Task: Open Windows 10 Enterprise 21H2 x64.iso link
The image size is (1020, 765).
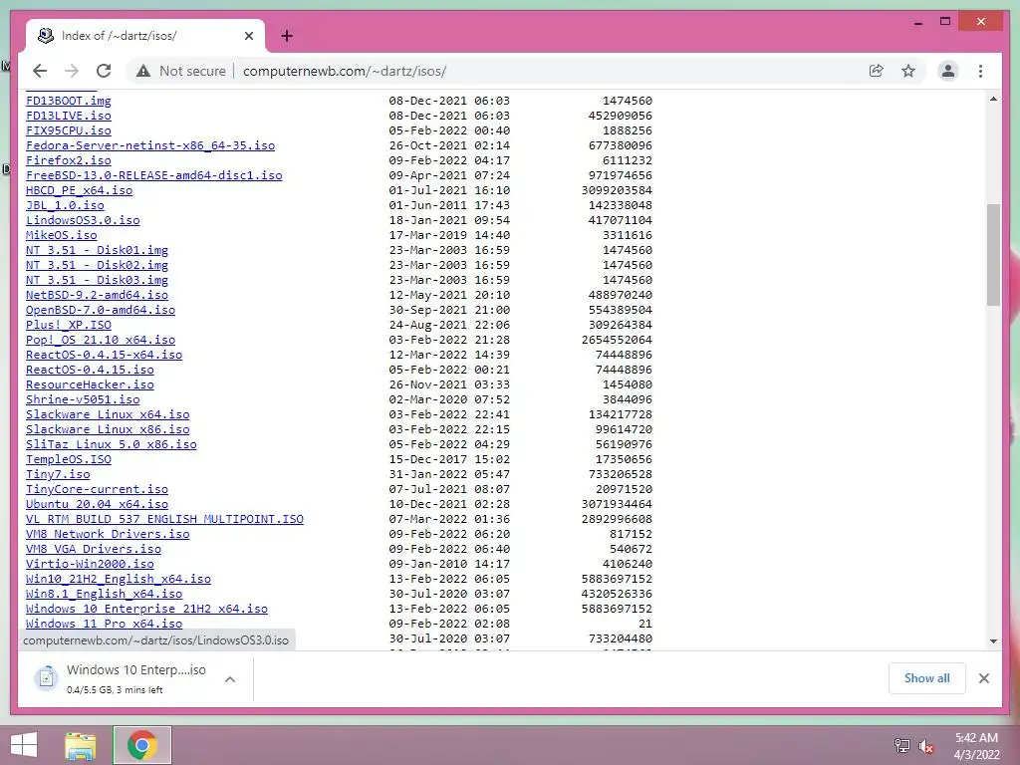Action: coord(147,610)
